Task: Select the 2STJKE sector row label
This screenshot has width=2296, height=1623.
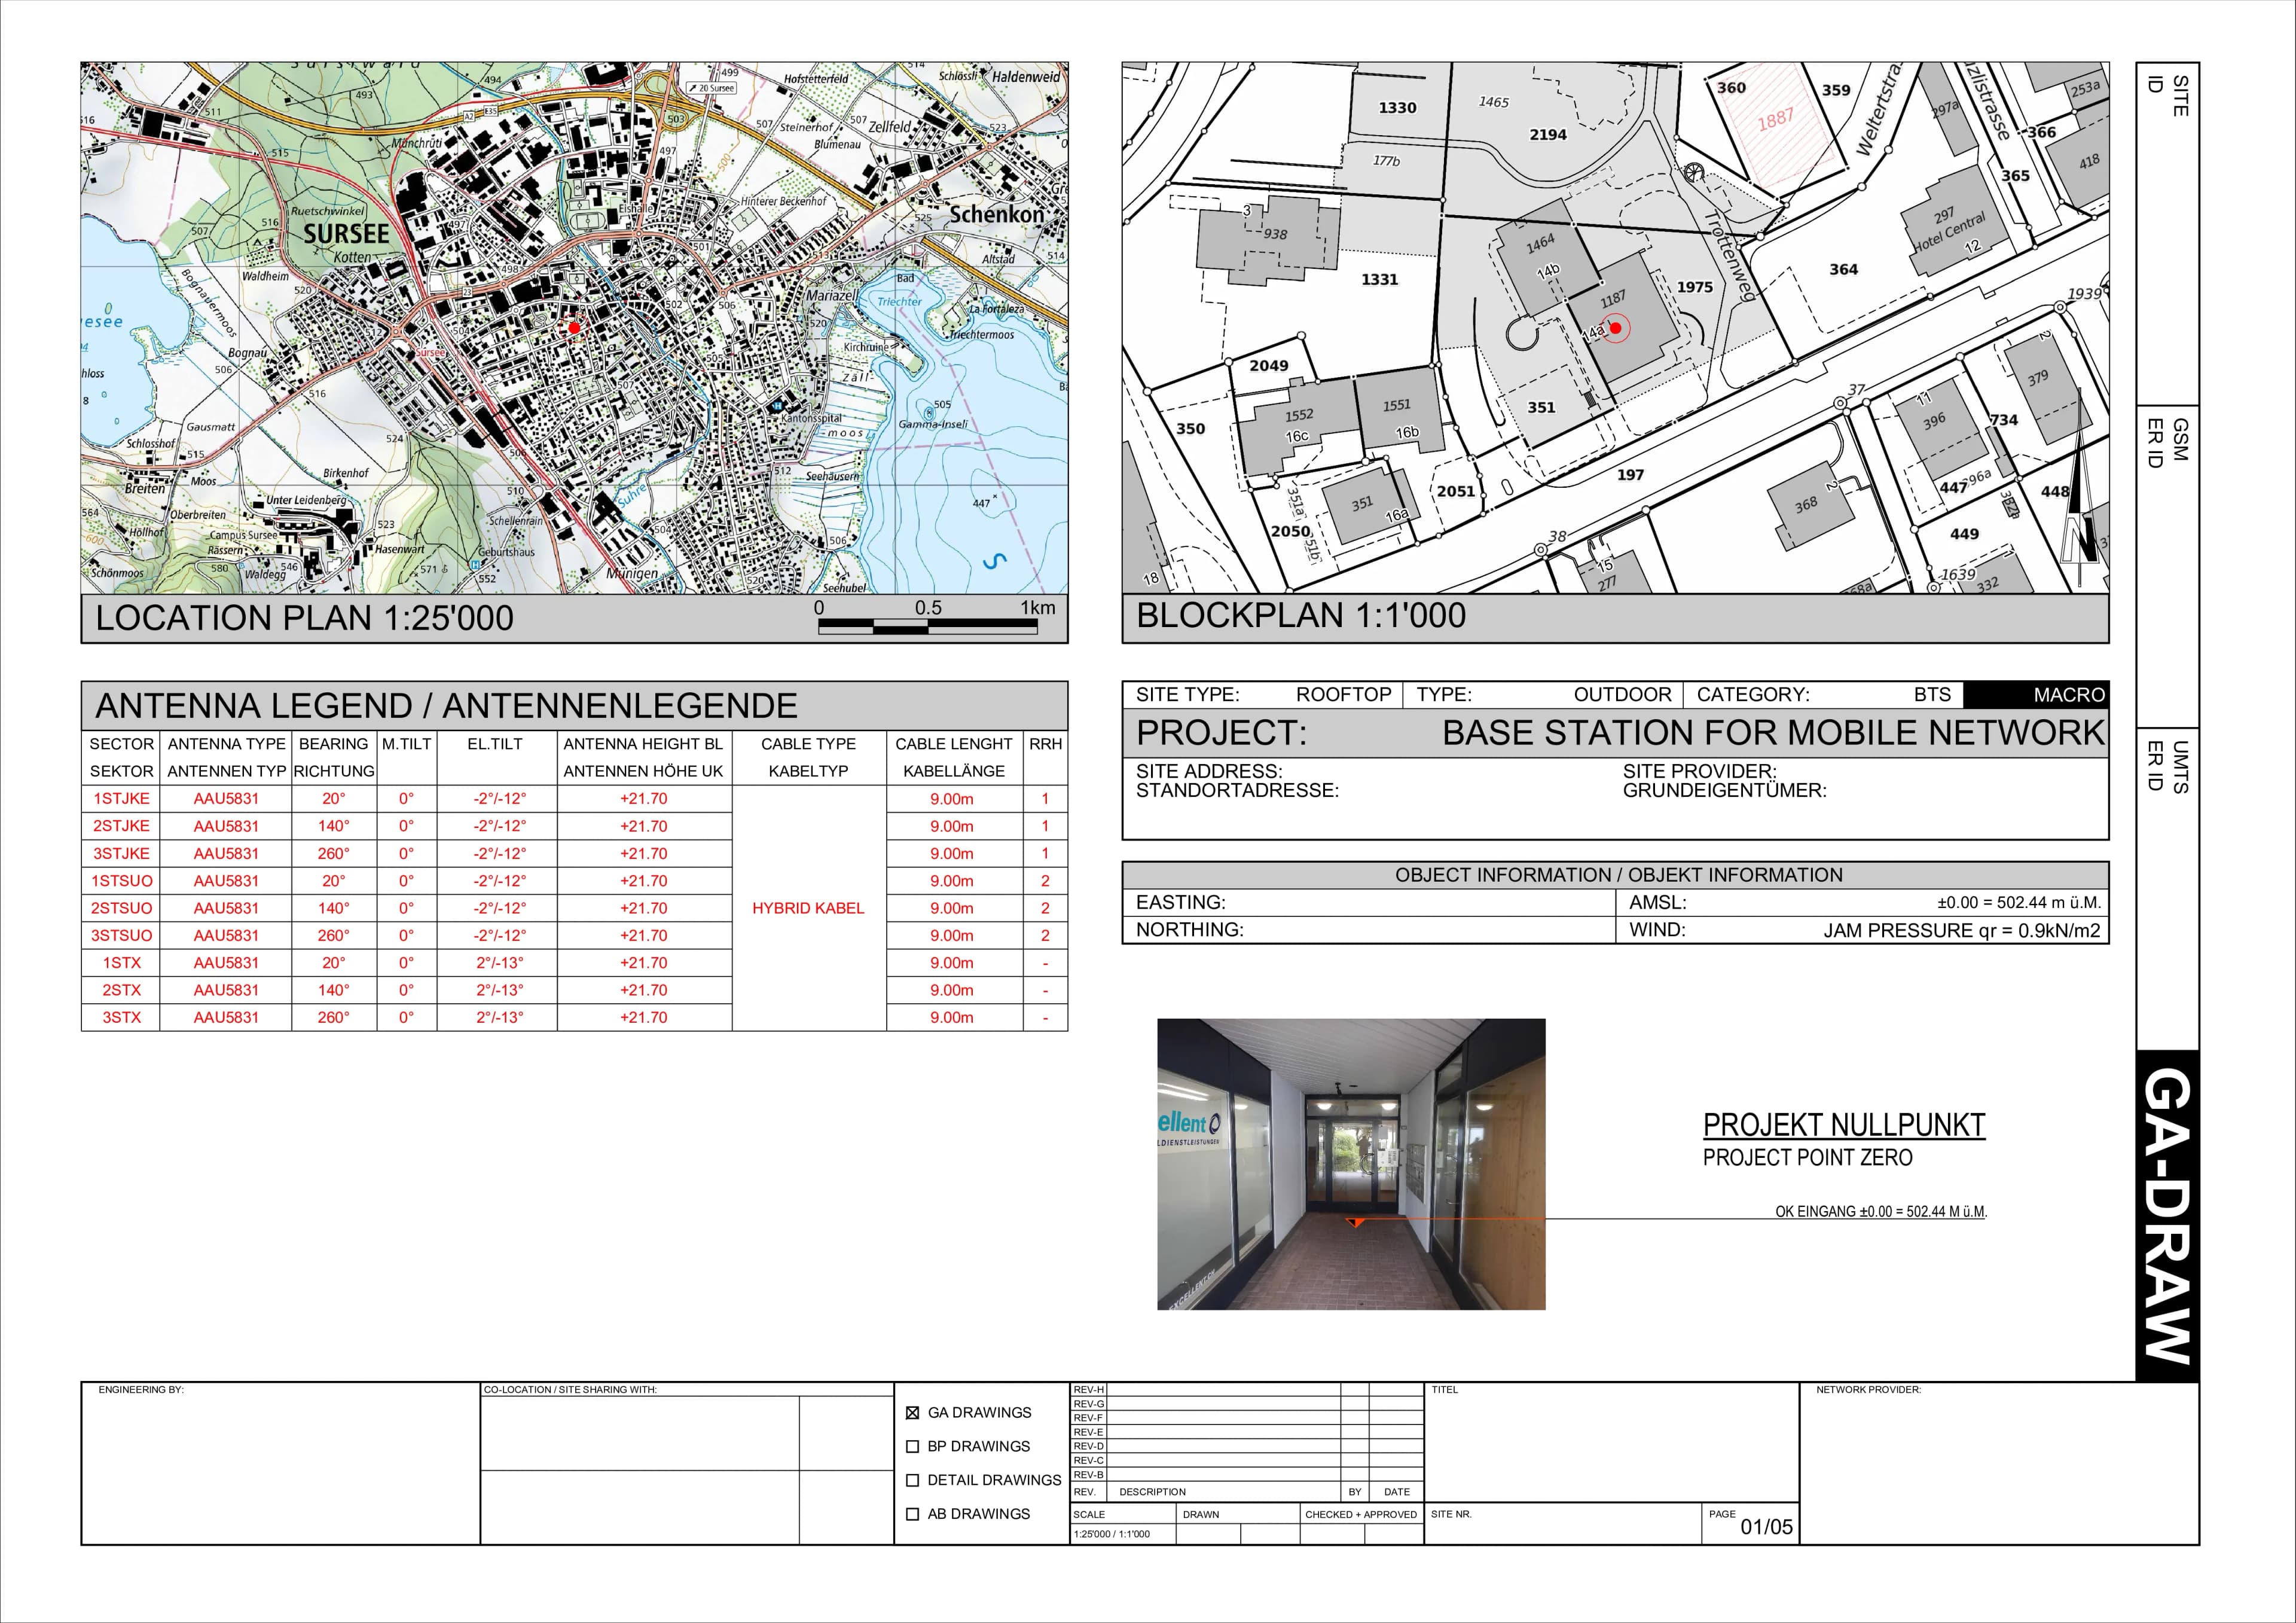Action: (x=121, y=826)
